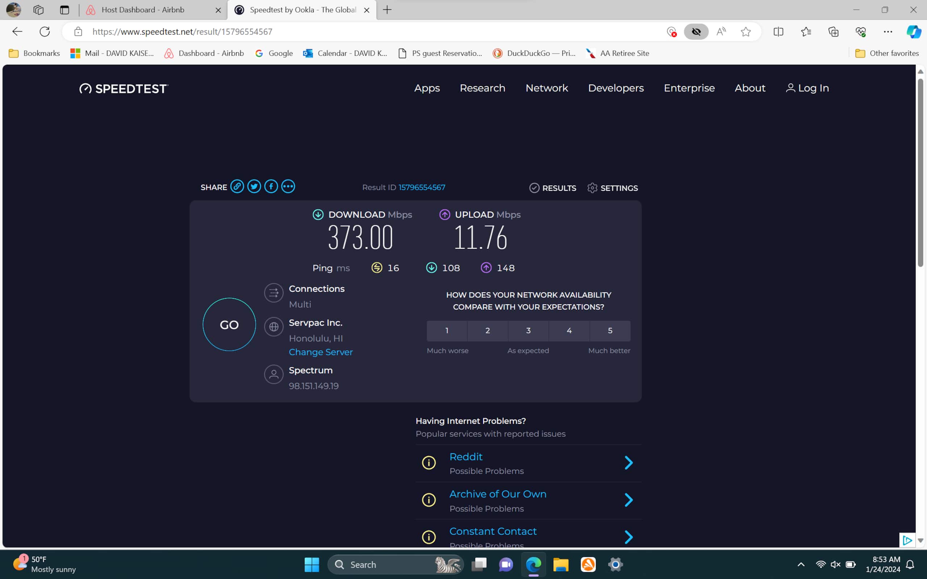Toggle the tracking prevention eye icon
The width and height of the screenshot is (927, 579).
[696, 31]
